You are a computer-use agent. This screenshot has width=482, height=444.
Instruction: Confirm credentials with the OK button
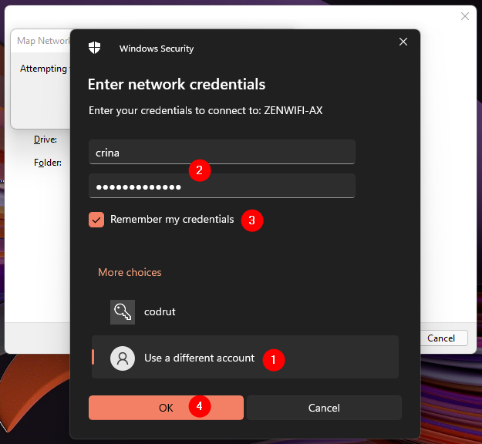click(166, 408)
